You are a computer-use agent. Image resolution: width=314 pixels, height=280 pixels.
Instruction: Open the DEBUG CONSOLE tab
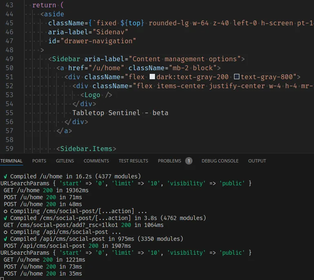click(x=220, y=161)
